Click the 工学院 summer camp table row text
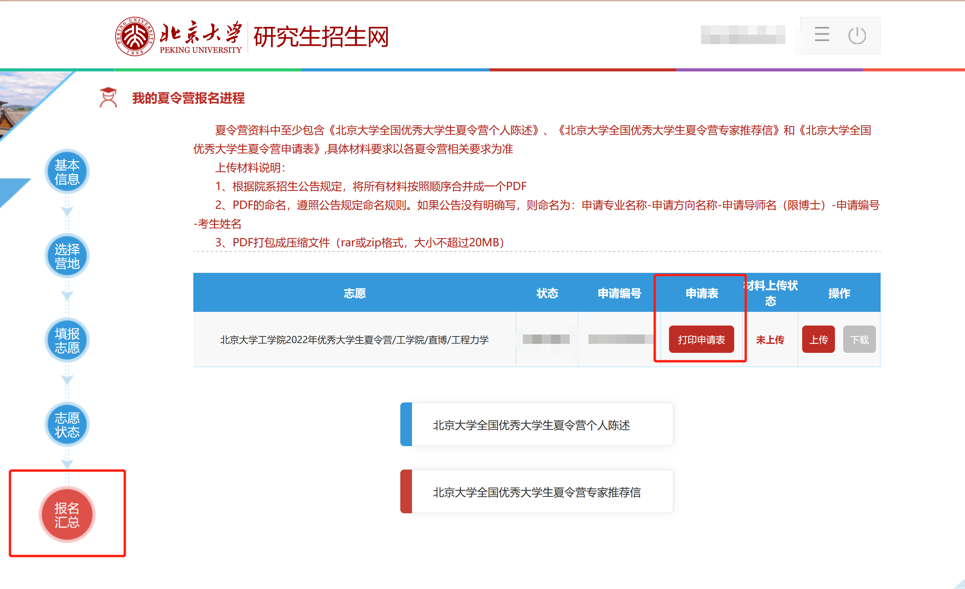 [x=354, y=339]
